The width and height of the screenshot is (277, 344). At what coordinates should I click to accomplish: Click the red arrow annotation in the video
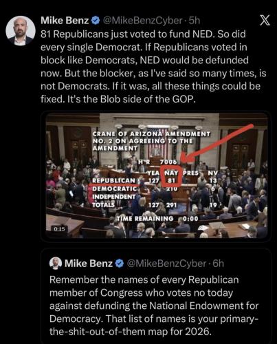217,144
